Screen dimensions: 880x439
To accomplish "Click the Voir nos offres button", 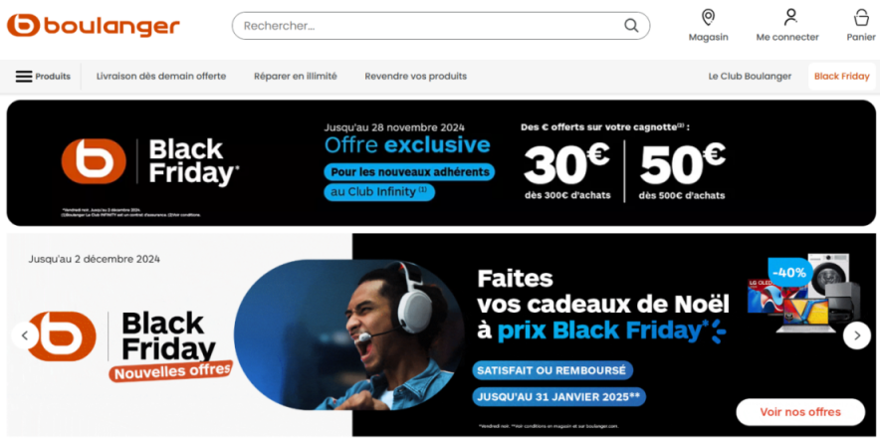I will [800, 412].
